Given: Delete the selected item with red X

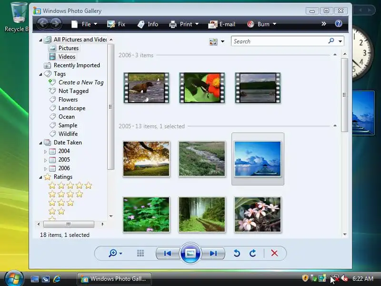Looking at the screenshot, I should [x=274, y=253].
